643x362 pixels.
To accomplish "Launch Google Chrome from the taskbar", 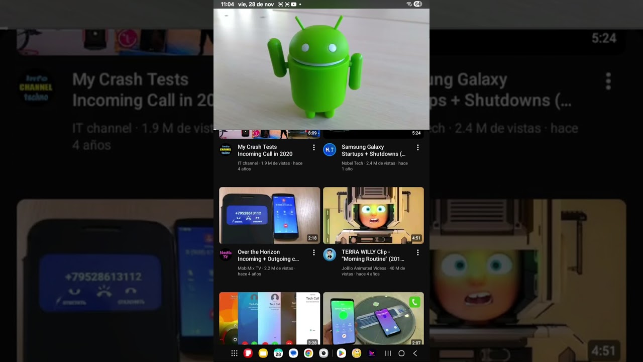I will pos(308,353).
